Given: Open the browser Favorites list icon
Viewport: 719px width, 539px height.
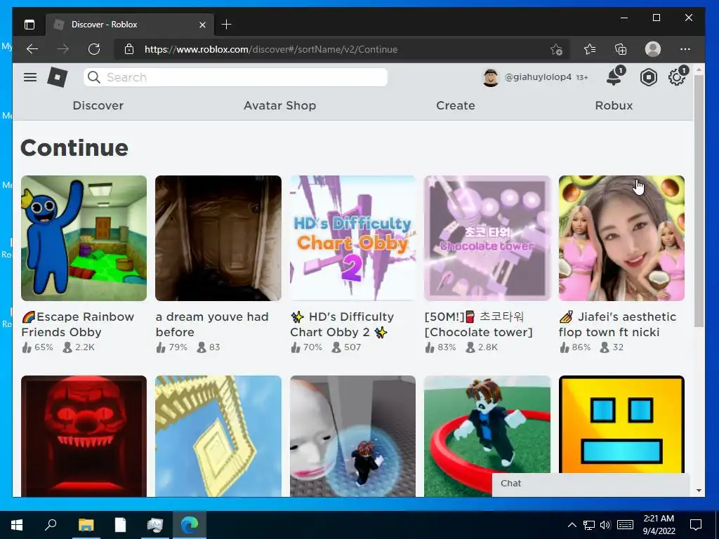Looking at the screenshot, I should (590, 49).
